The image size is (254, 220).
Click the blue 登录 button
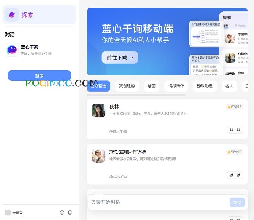click(x=39, y=75)
